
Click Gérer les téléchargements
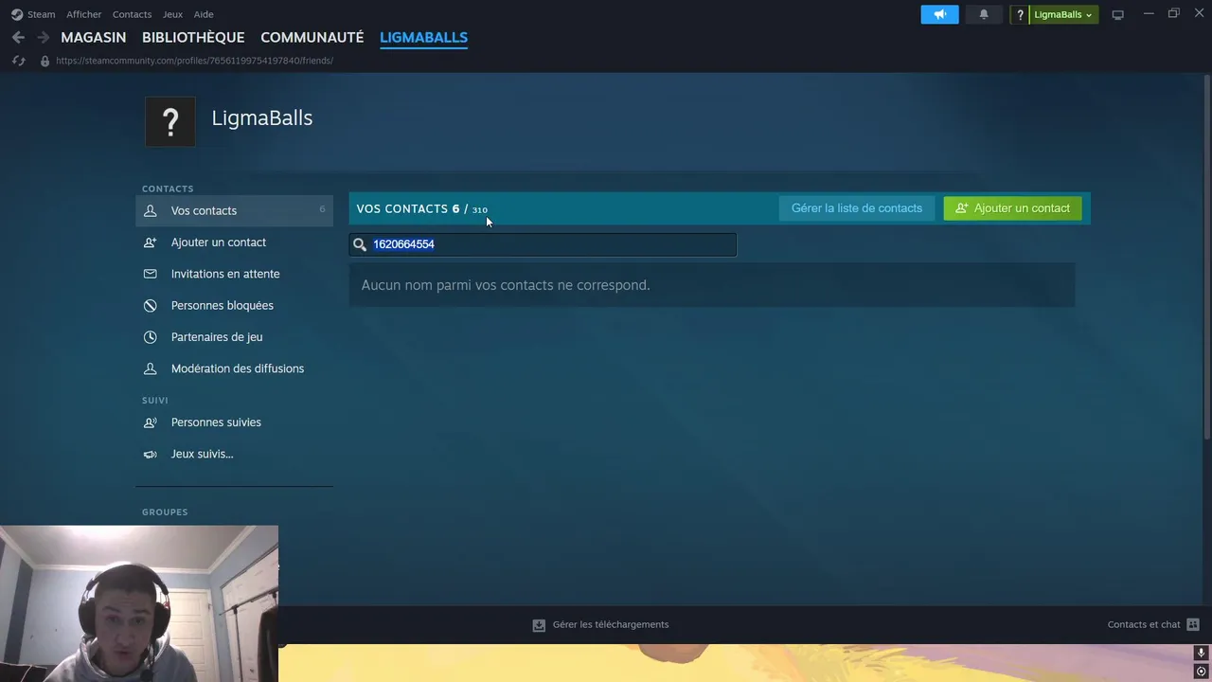(x=611, y=624)
